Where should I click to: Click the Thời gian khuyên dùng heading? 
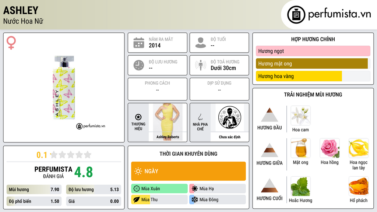pos(188,154)
